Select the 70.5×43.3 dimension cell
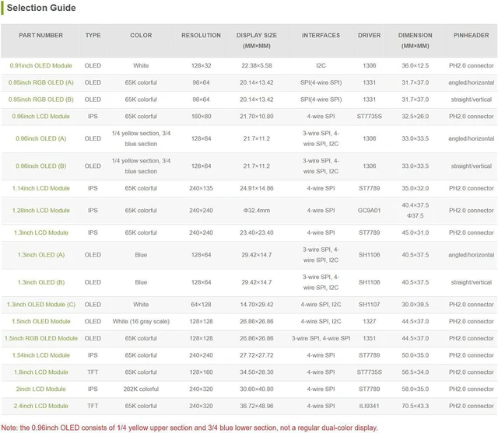The width and height of the screenshot is (498, 433). pyautogui.click(x=415, y=406)
